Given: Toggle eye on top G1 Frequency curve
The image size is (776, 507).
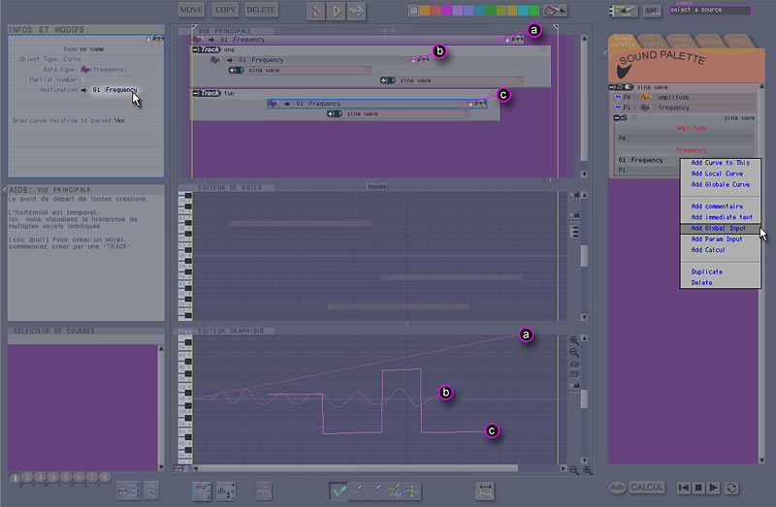Looking at the screenshot, I should click(518, 40).
